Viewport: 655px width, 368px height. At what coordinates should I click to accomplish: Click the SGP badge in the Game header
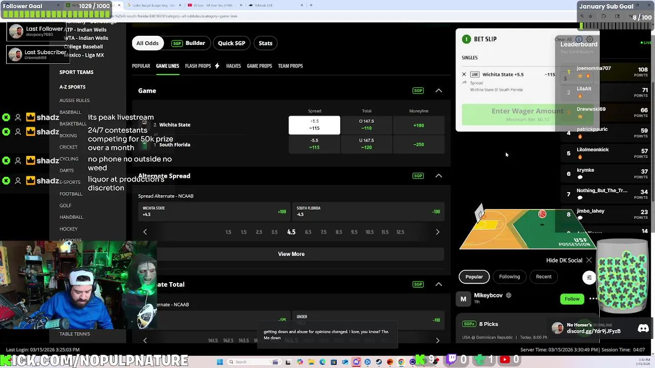tap(418, 90)
